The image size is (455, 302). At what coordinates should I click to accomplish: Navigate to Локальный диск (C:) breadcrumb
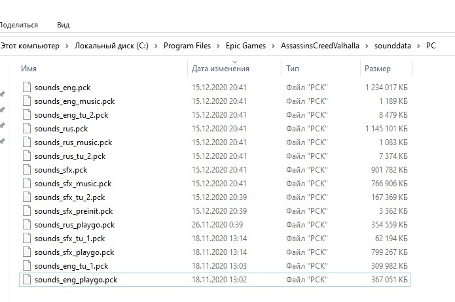111,46
